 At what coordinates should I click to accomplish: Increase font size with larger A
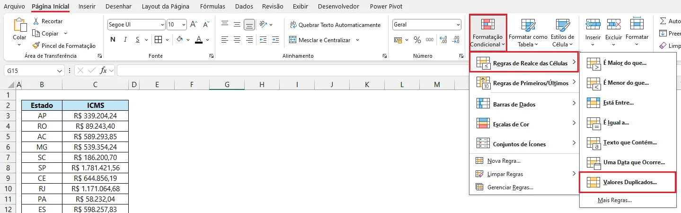(x=194, y=25)
